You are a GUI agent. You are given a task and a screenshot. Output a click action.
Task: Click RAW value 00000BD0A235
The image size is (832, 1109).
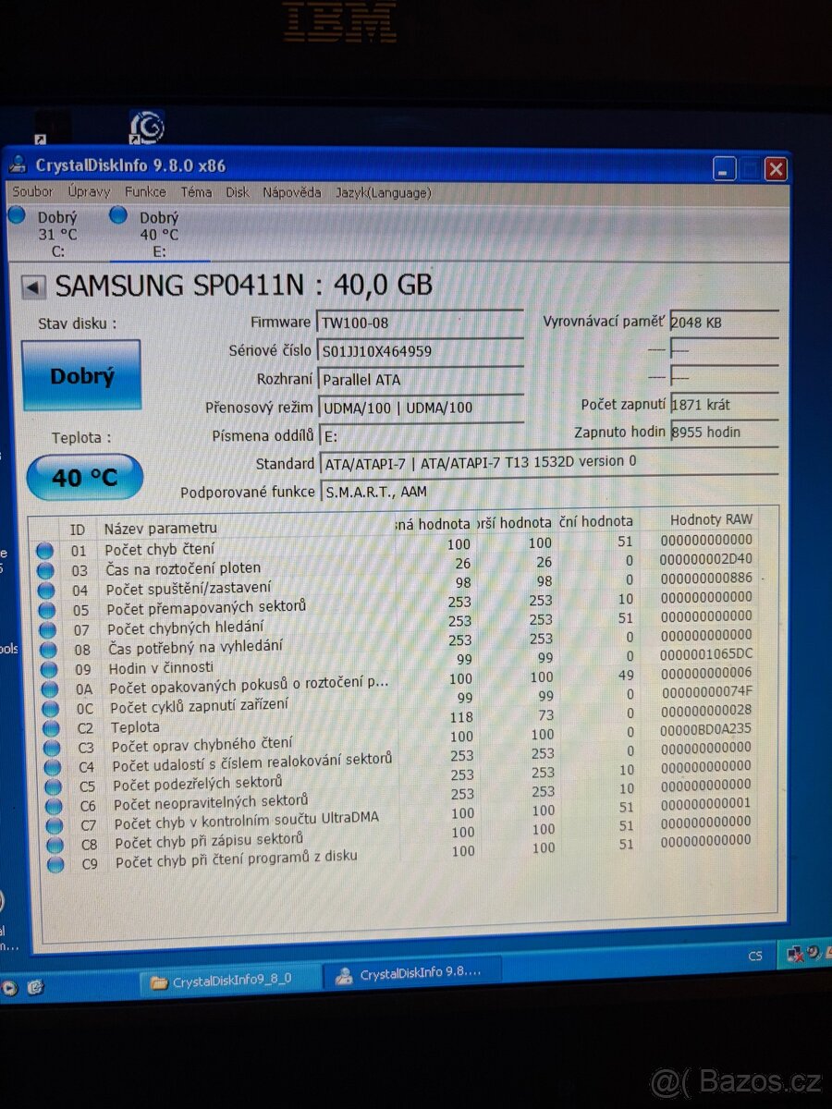tap(706, 728)
